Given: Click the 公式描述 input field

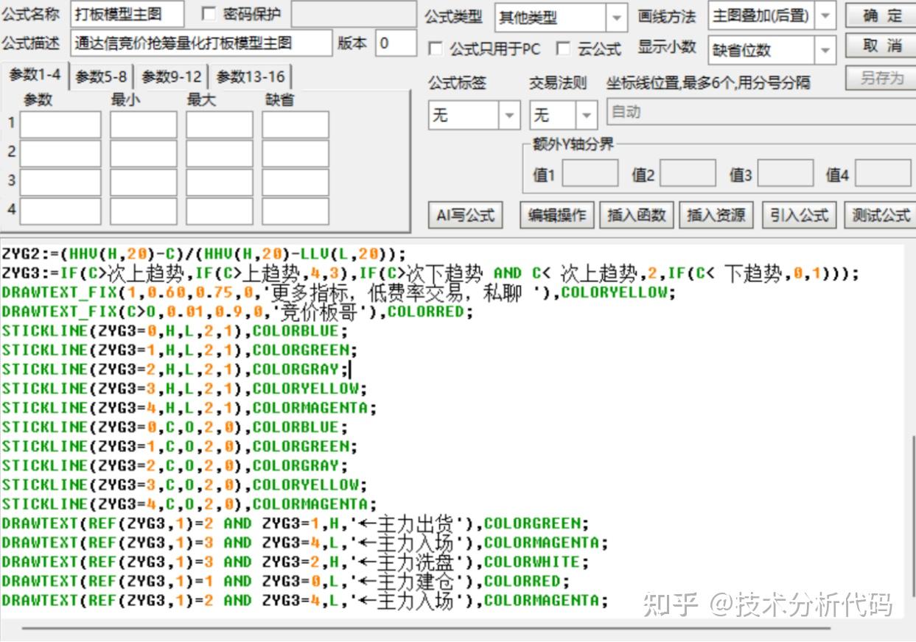Looking at the screenshot, I should [x=202, y=43].
